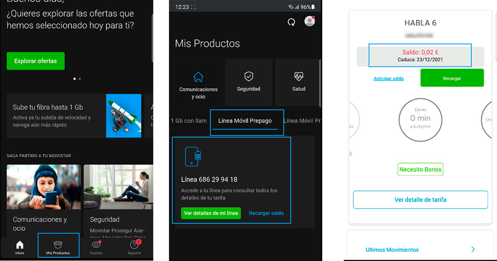Image resolution: width=497 pixels, height=261 pixels.
Task: Click Ver detalle de tarifa button
Action: click(420, 199)
